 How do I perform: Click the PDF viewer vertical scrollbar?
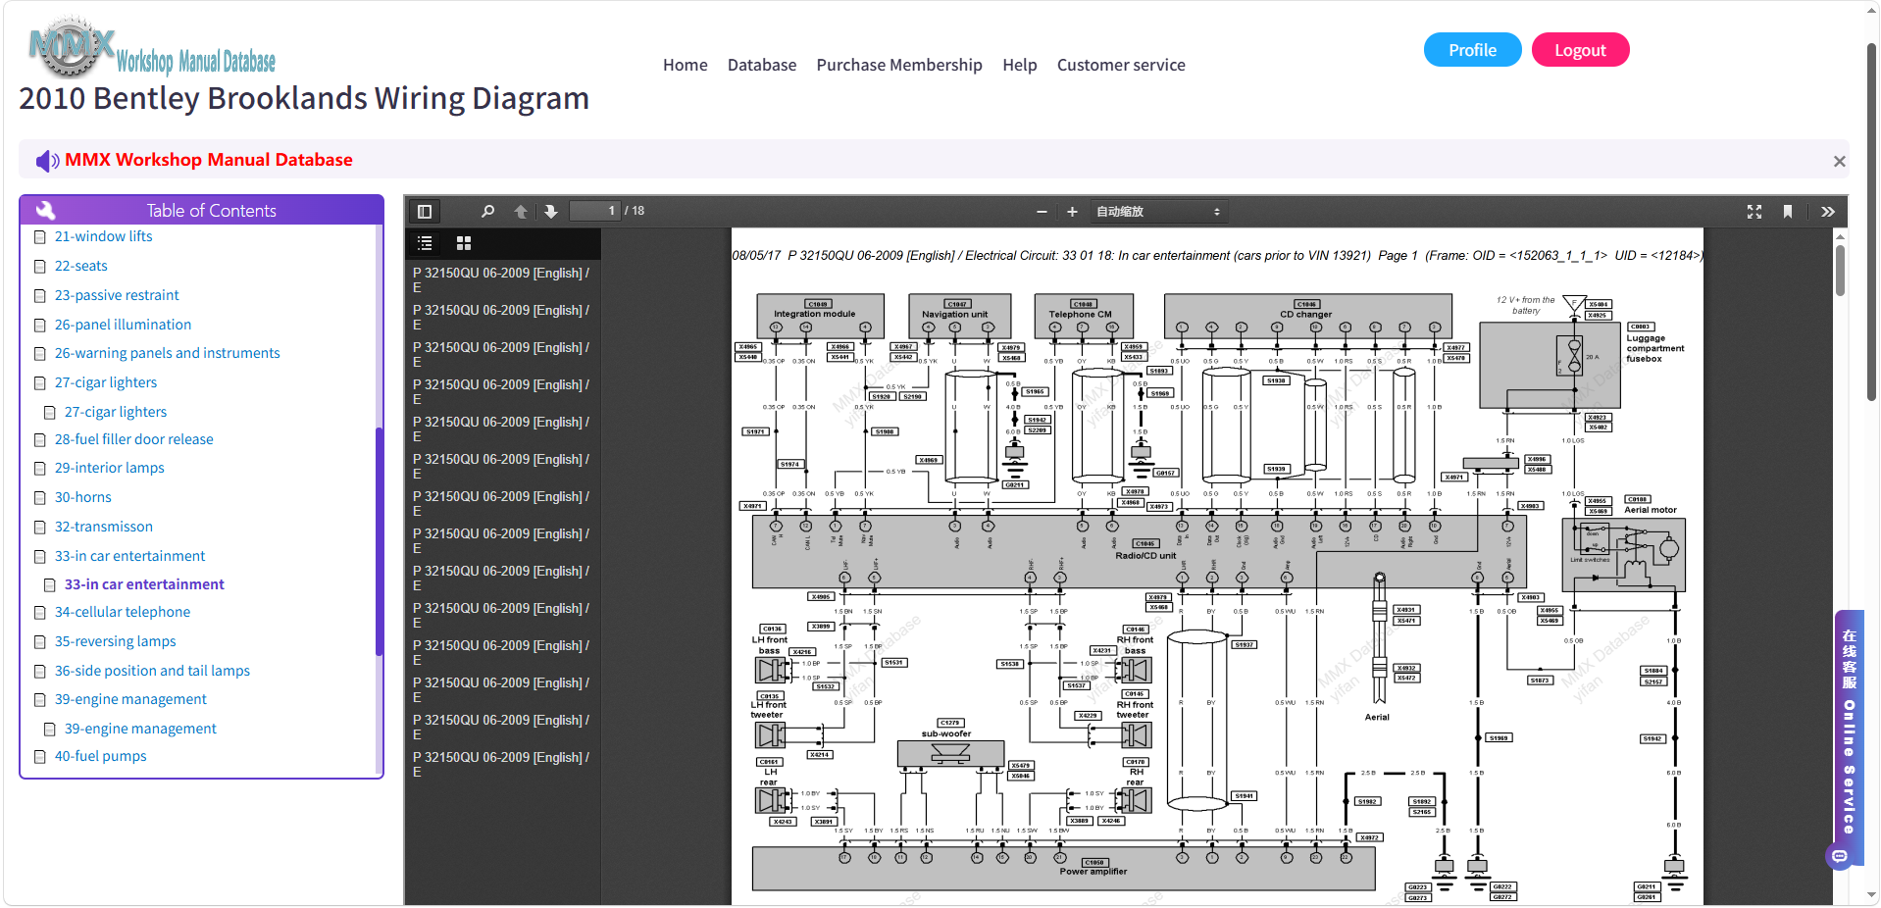pyautogui.click(x=1840, y=270)
